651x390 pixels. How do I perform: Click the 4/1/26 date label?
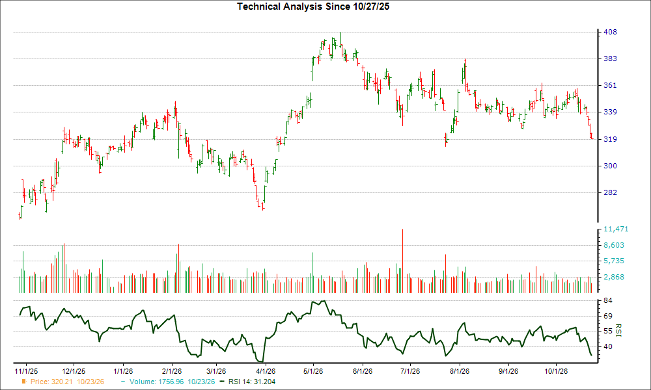pos(266,371)
